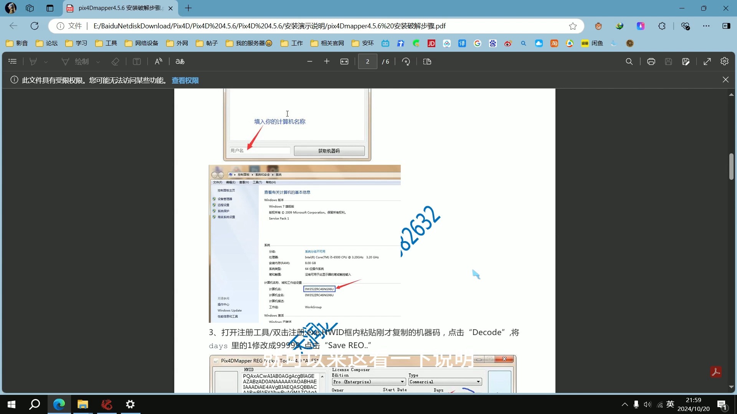Print the PDF document
Viewport: 737px width, 414px height.
(651, 61)
